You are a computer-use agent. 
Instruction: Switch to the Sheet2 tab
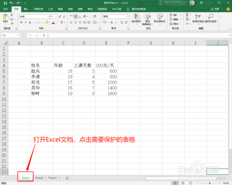pos(39,178)
